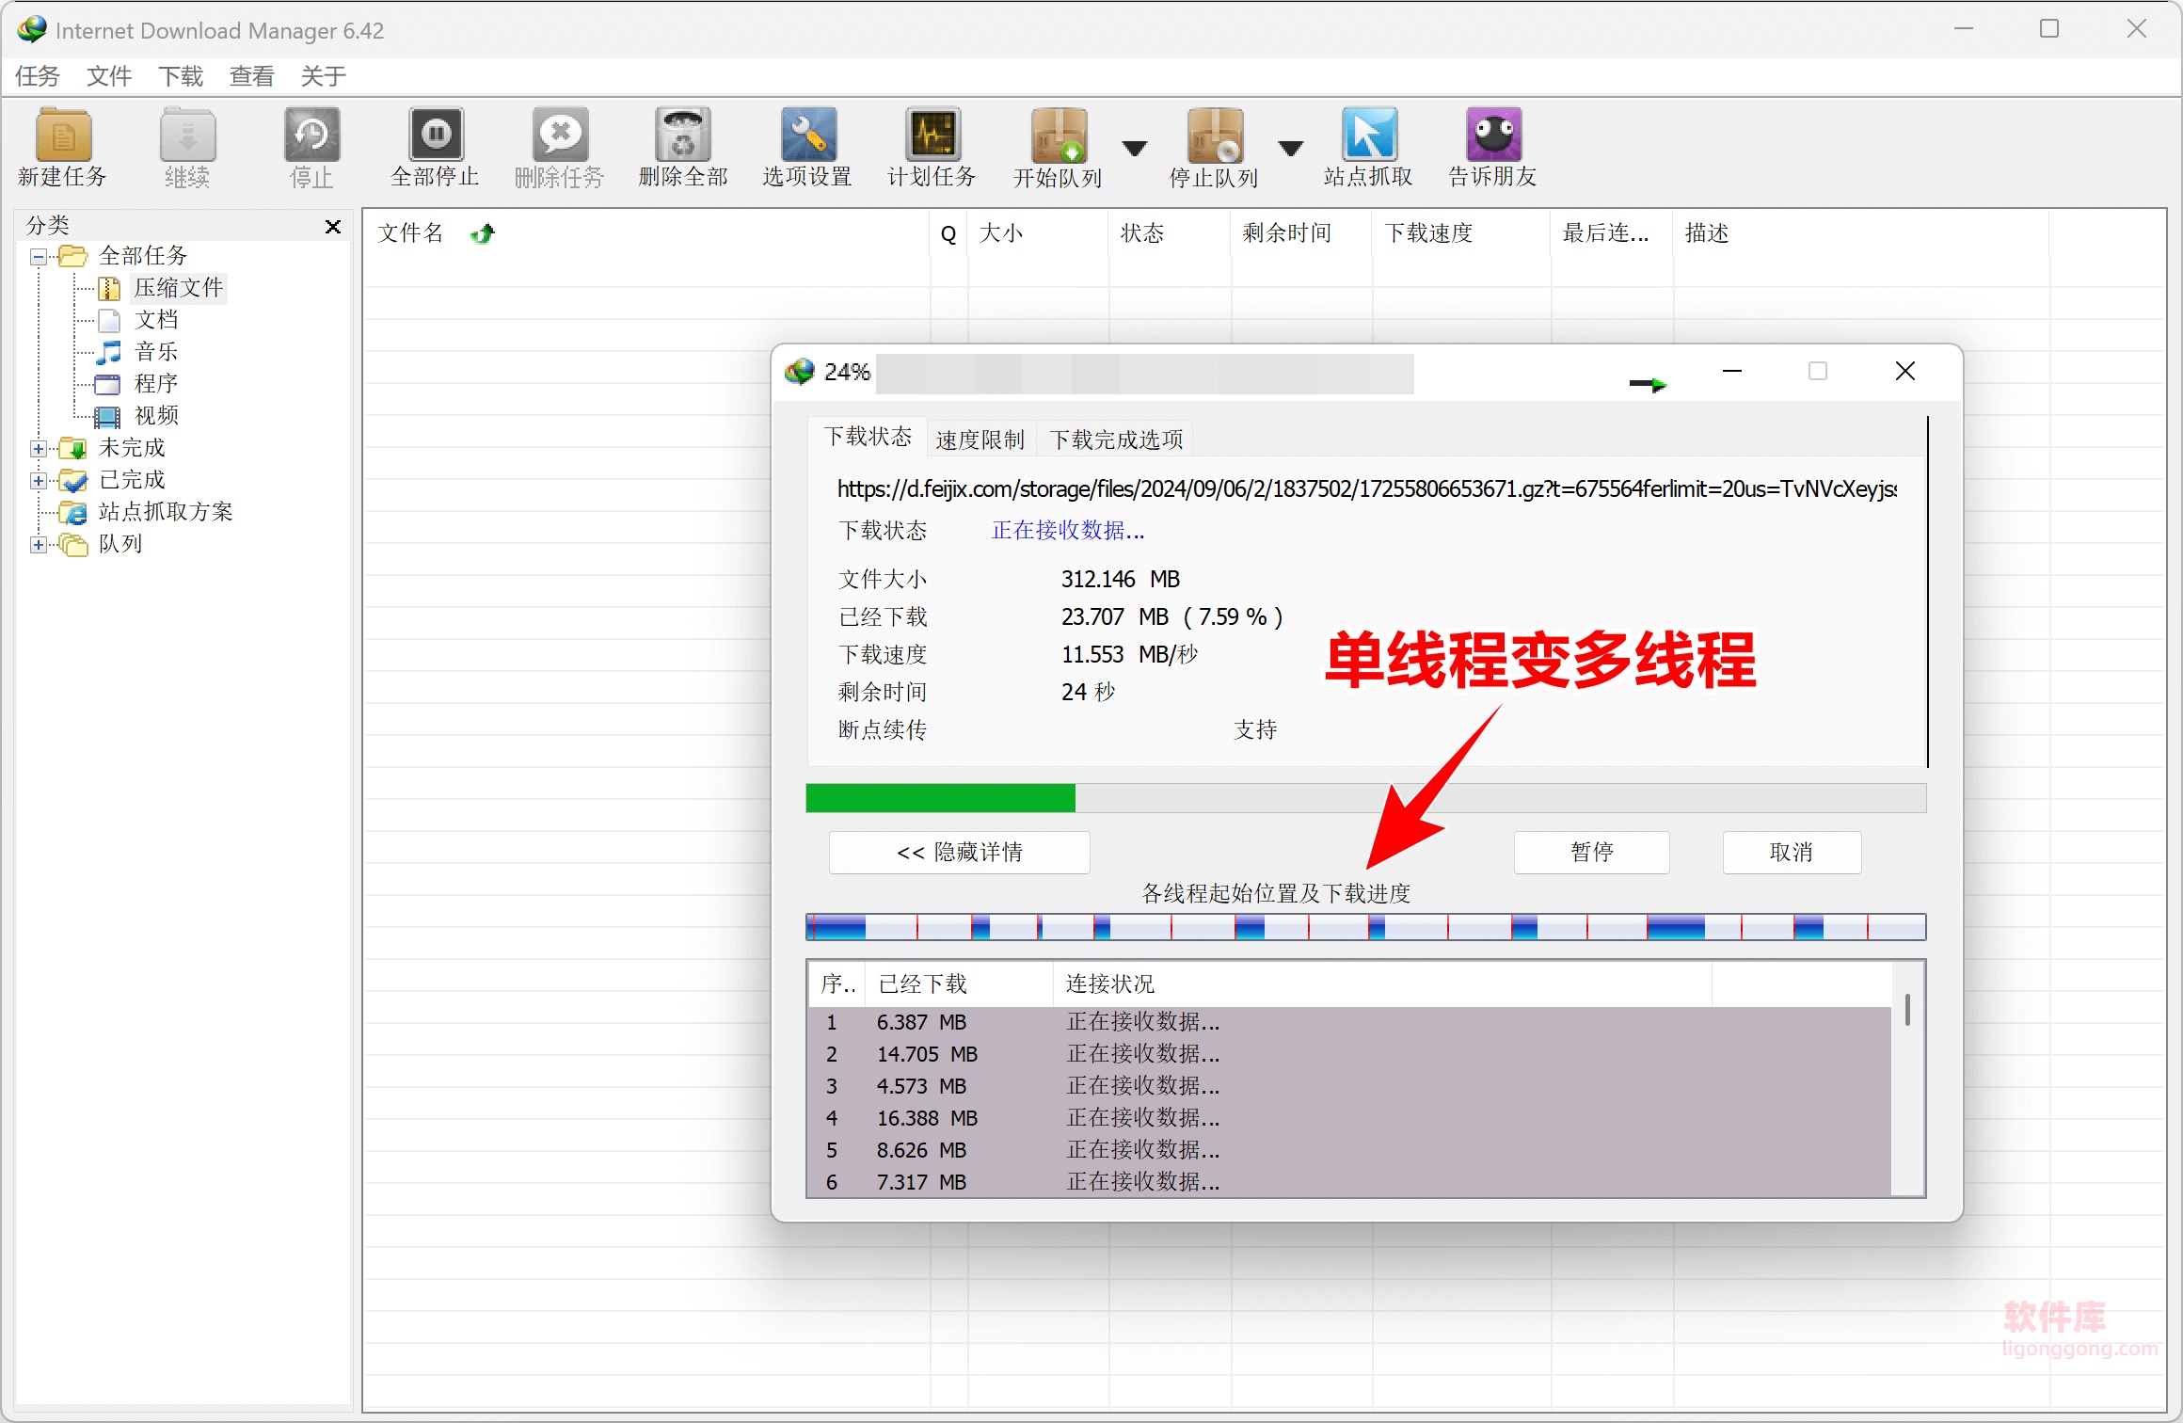Collapse the 全部任务 tree node
Screen dimensions: 2183x1423
pos(38,255)
